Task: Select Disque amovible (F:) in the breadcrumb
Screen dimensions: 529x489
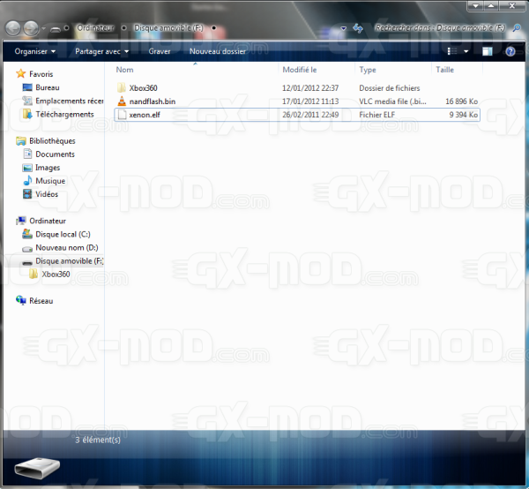Action: [168, 28]
